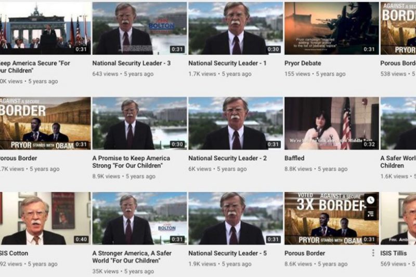Viewport: 416px width, 277px height.
Task: Play the National Security Leader - 1 thumbnail
Action: click(236, 29)
